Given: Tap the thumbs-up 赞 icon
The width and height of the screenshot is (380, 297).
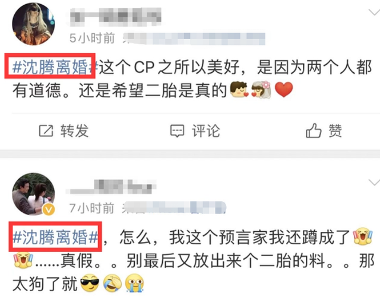Looking at the screenshot, I should coord(313,130).
